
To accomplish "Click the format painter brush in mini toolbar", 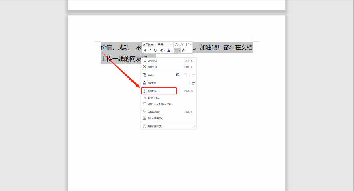I will (x=184, y=51).
